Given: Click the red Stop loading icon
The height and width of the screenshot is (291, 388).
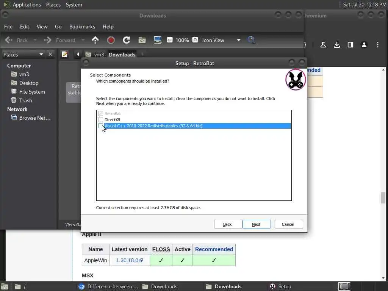Looking at the screenshot, I should tap(111, 40).
